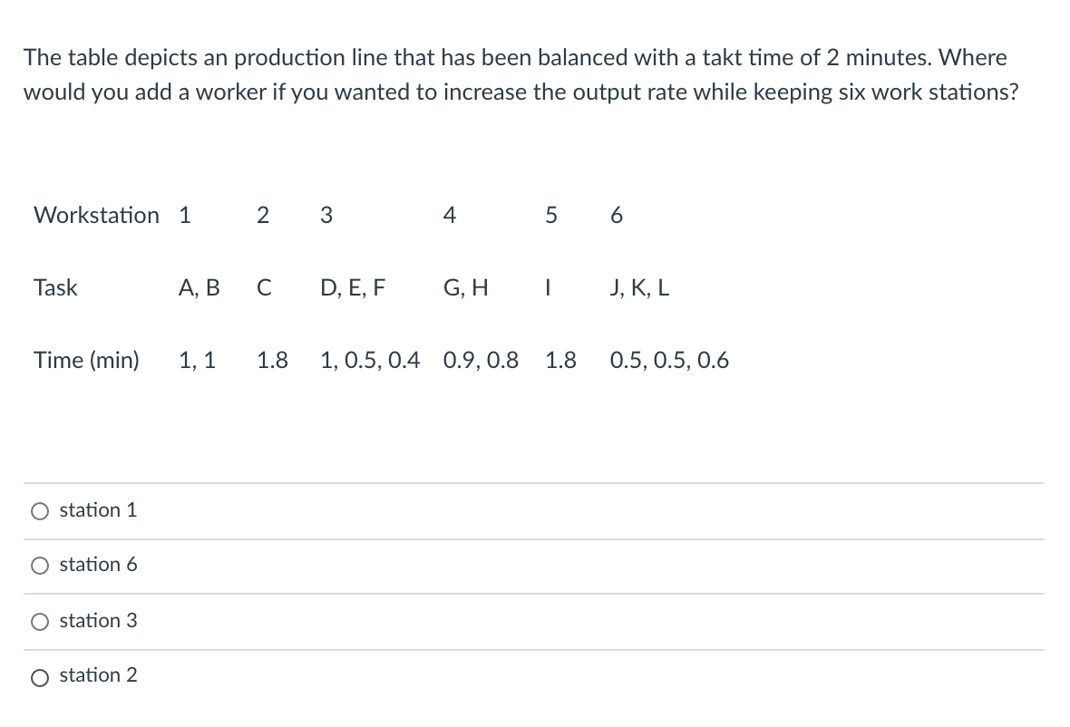Select the station 6 radio button
Image resolution: width=1070 pixels, height=727 pixels.
(40, 565)
